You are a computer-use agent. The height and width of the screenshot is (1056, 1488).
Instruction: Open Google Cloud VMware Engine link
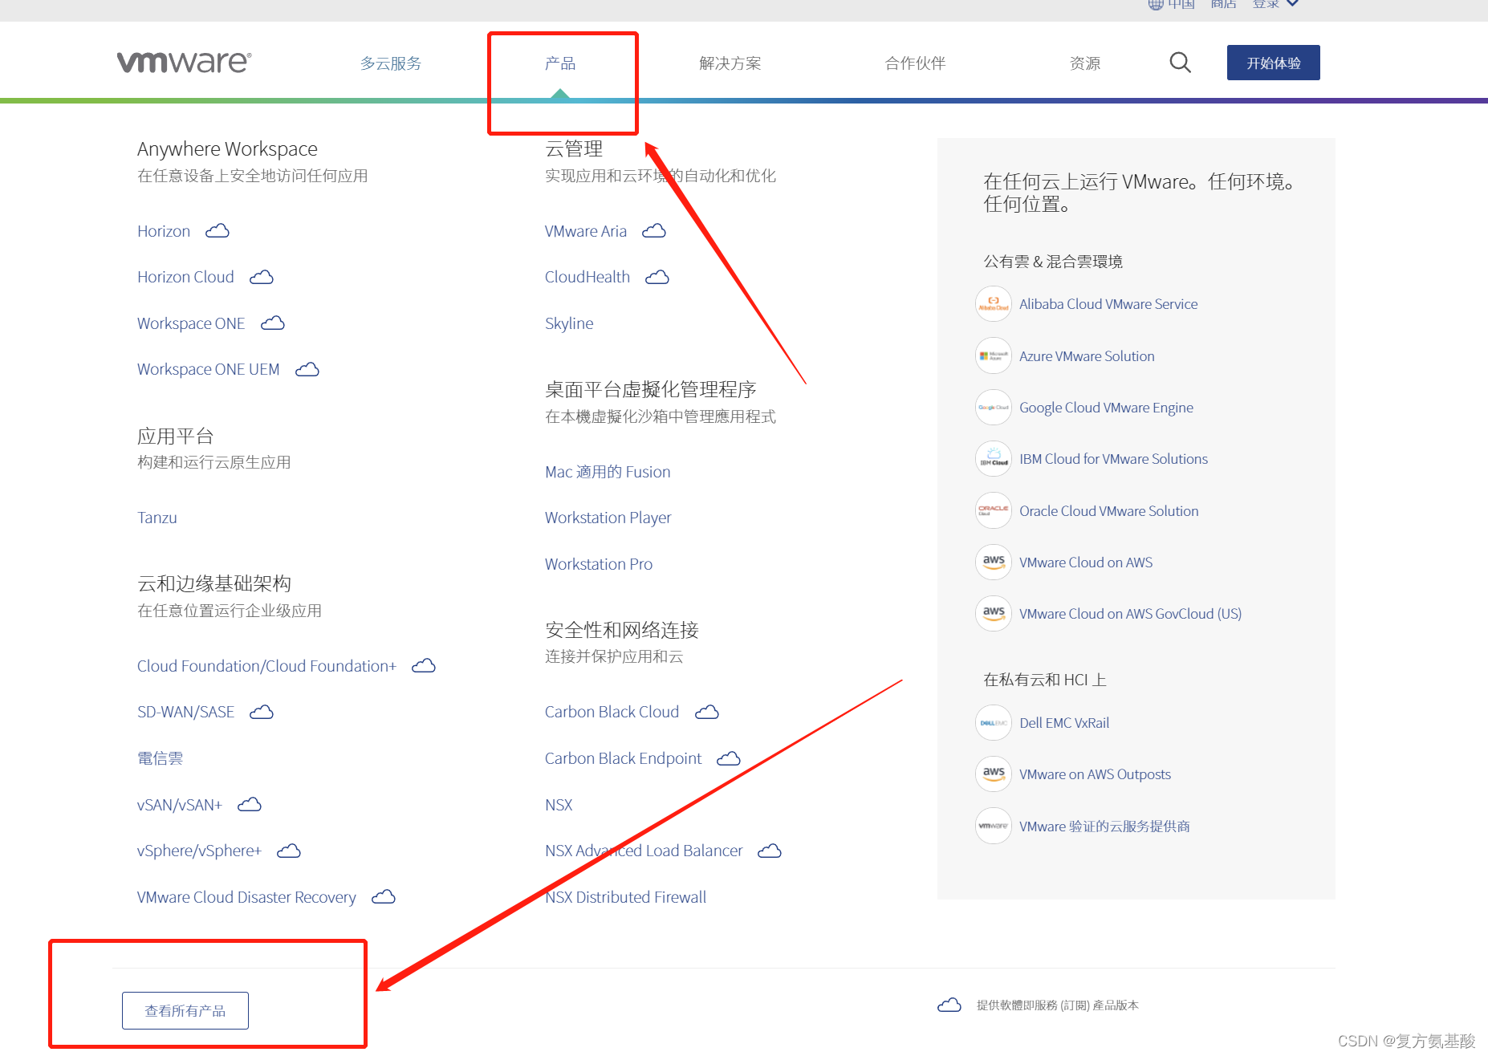(1106, 408)
